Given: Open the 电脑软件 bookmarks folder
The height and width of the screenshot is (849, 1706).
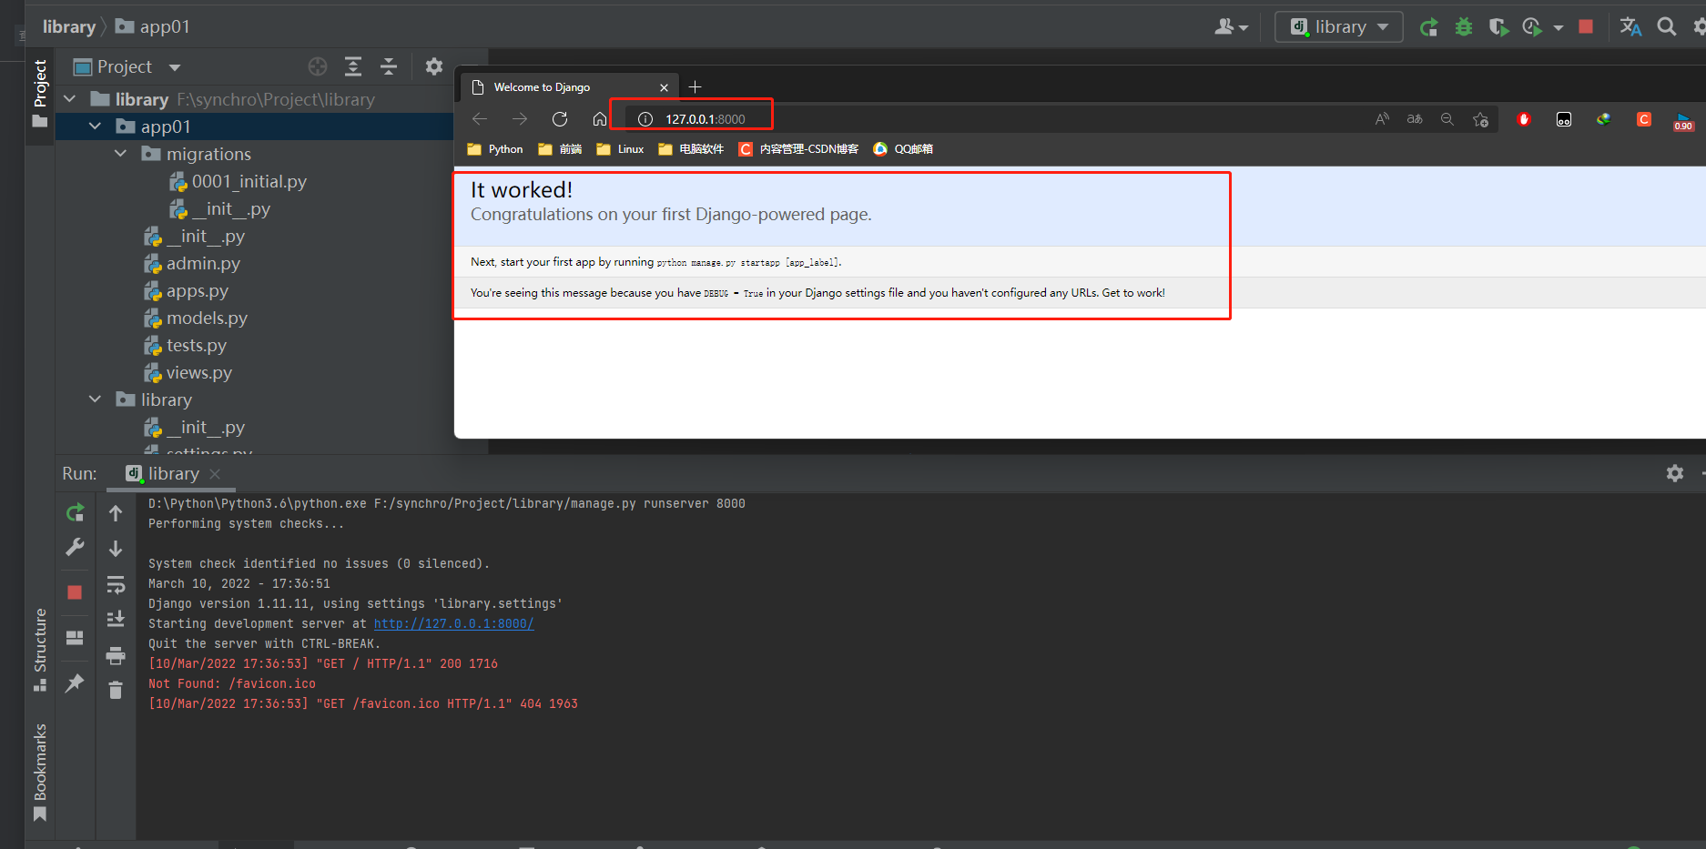Looking at the screenshot, I should tap(691, 149).
